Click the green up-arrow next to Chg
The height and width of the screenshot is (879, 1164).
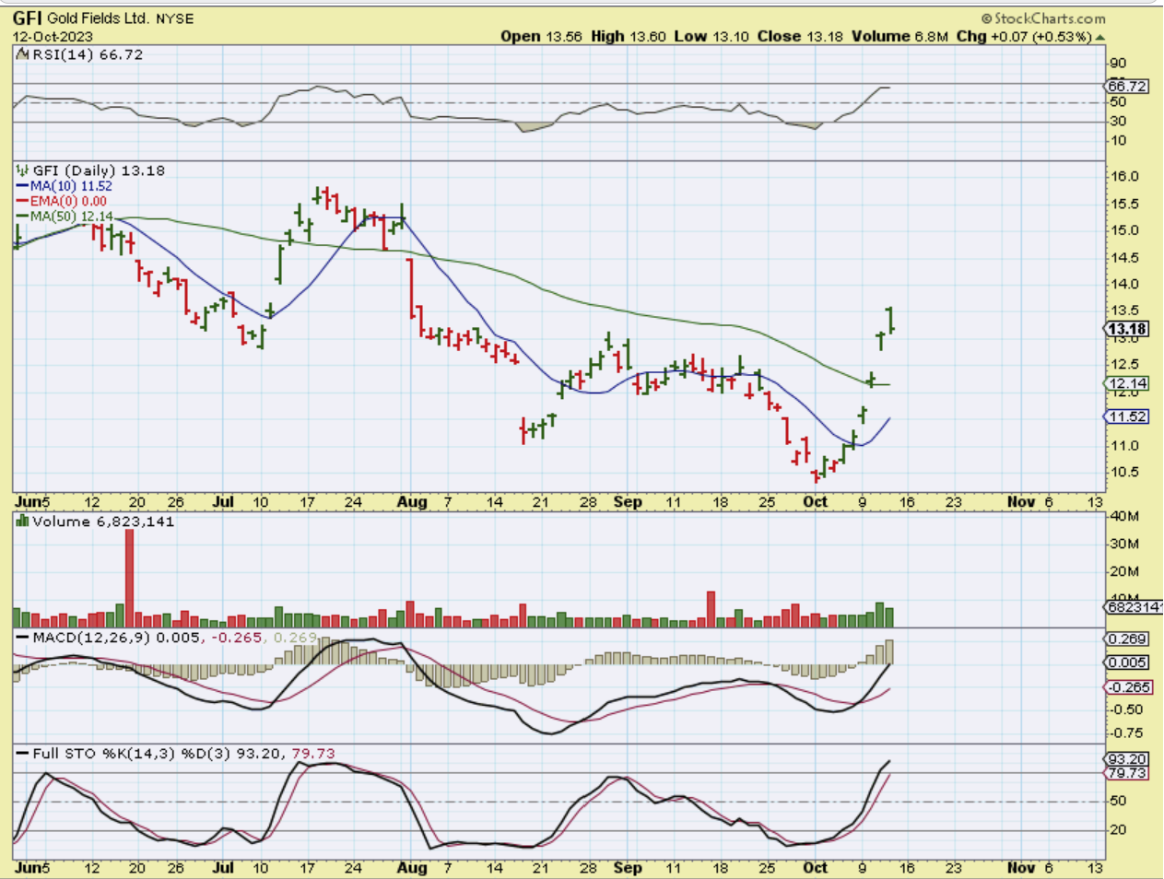click(x=1099, y=37)
